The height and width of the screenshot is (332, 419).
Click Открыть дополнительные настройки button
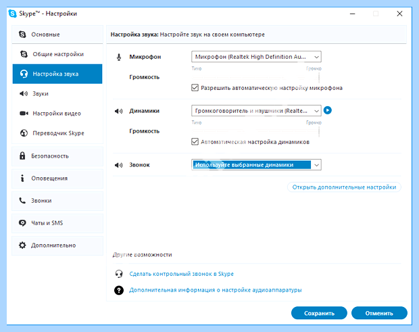(x=344, y=187)
